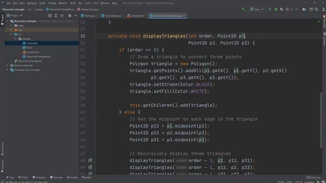Toggle the TODO tool window
This screenshot has width=326, height=183.
[x=23, y=177]
